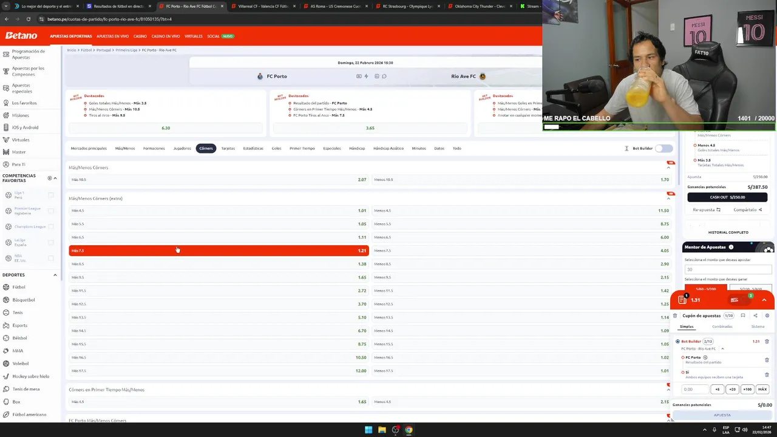Select MMA sport icon

coord(6,351)
